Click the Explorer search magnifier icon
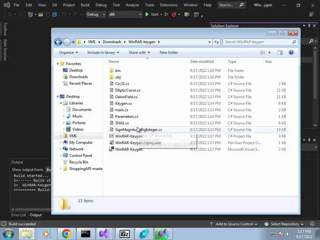Screen dimensions: 320x240 pos(294,42)
